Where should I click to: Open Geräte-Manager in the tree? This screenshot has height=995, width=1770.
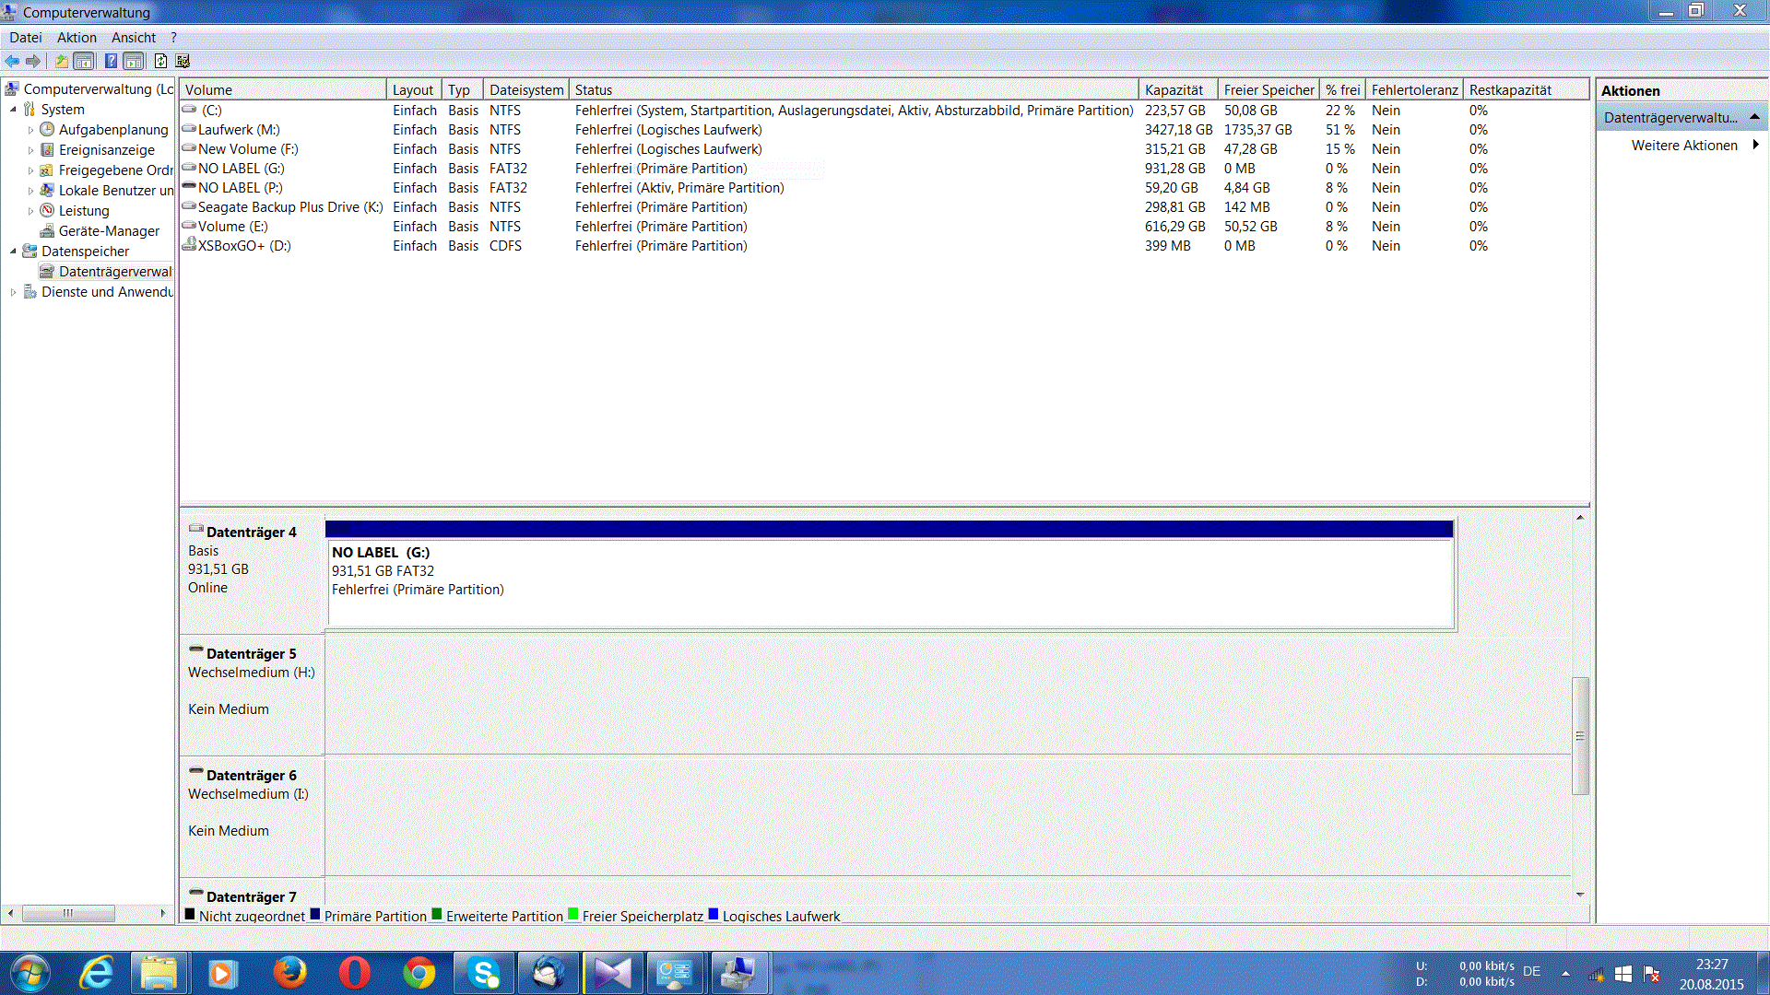click(108, 231)
